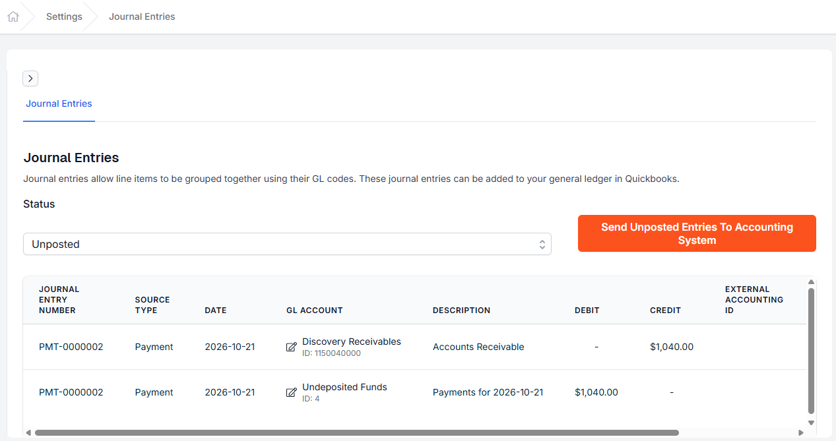Click Undeposited Funds account name
The image size is (836, 441).
pos(344,387)
